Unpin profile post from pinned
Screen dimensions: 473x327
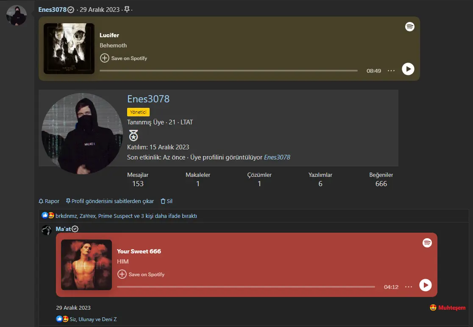(110, 201)
